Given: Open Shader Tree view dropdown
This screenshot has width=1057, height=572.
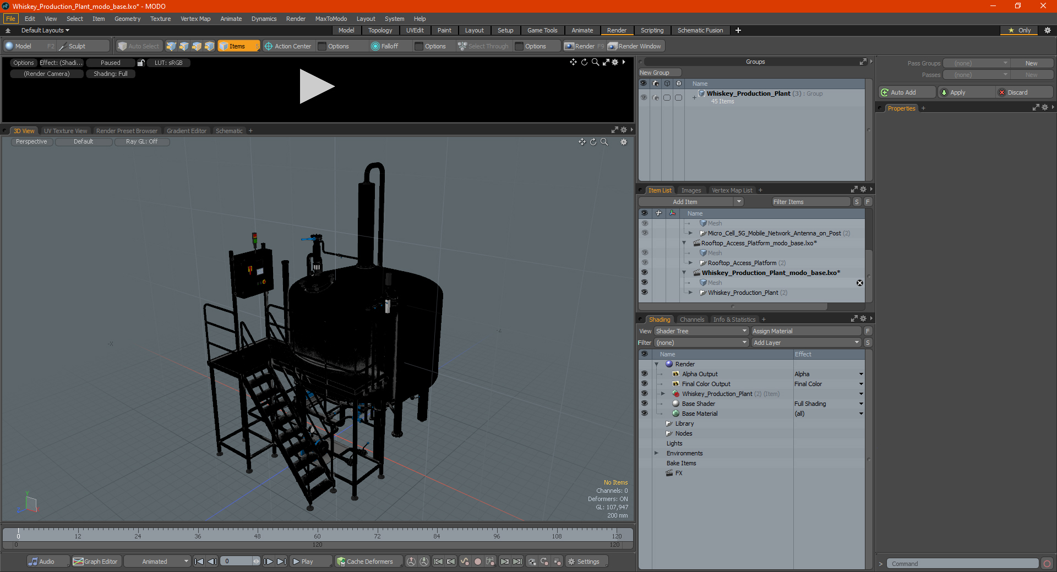Looking at the screenshot, I should 701,331.
